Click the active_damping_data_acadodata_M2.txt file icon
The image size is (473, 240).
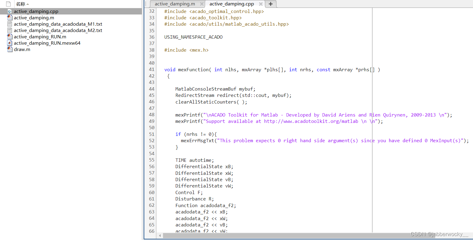click(10, 30)
